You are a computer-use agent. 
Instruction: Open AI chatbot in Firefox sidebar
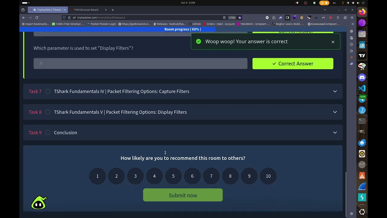pos(351,31)
